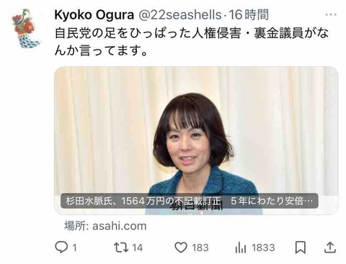Open the reply comment icon
The width and height of the screenshot is (346, 264).
click(x=61, y=247)
